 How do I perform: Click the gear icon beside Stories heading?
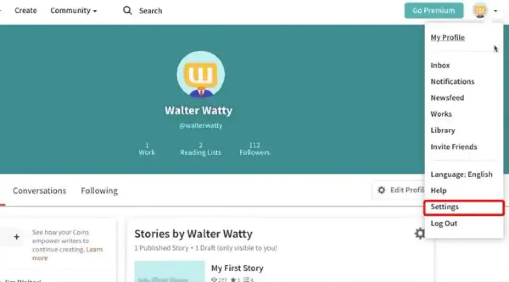point(419,233)
